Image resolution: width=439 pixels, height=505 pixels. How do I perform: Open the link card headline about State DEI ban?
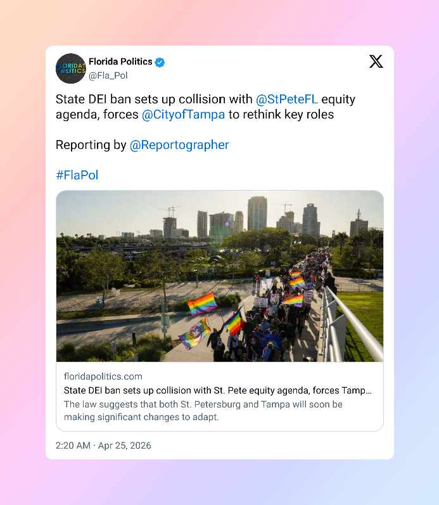point(218,390)
